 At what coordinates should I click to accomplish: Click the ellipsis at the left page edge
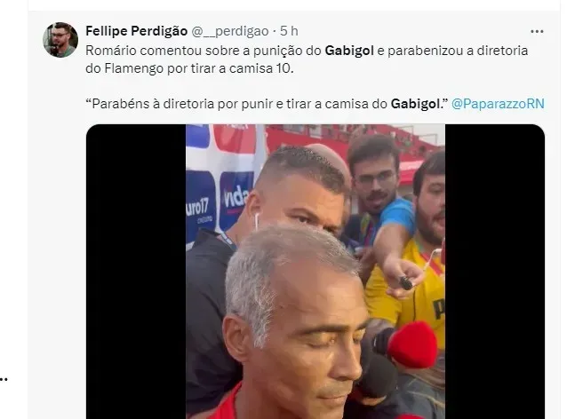(x=4, y=380)
